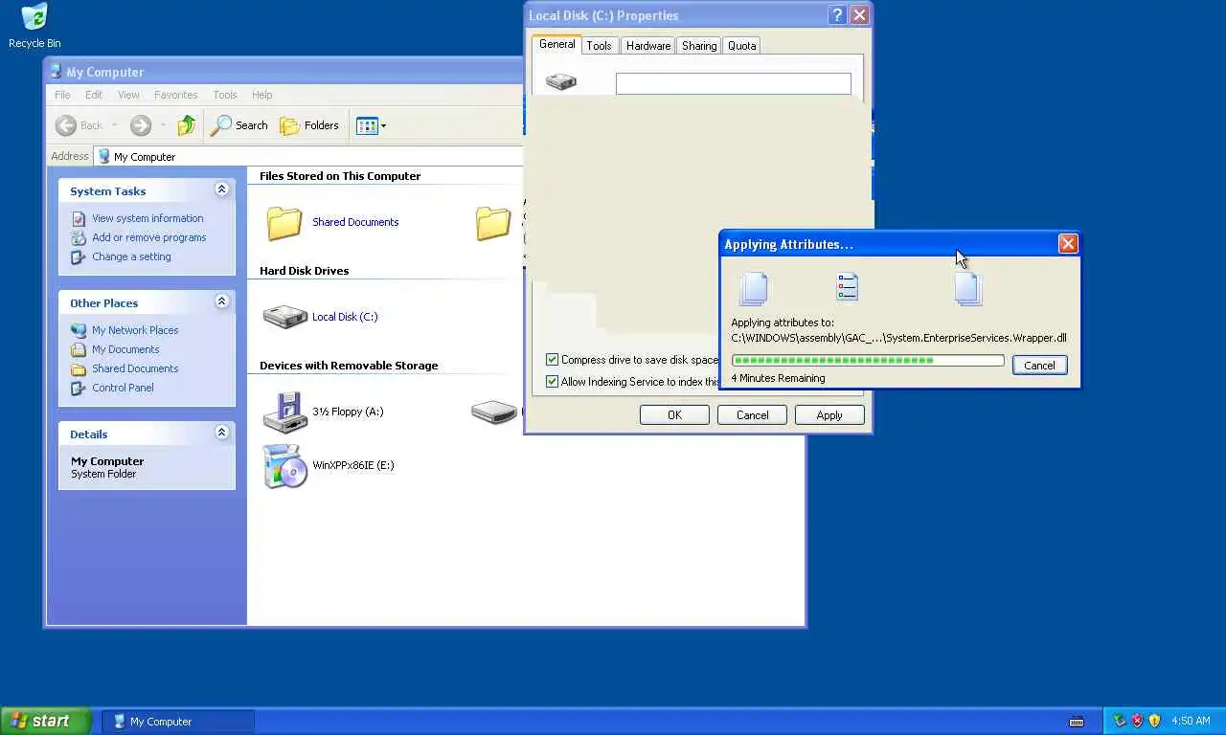Screen dimensions: 1226x735
Task: Click the Add or remove programs icon
Action: [79, 238]
